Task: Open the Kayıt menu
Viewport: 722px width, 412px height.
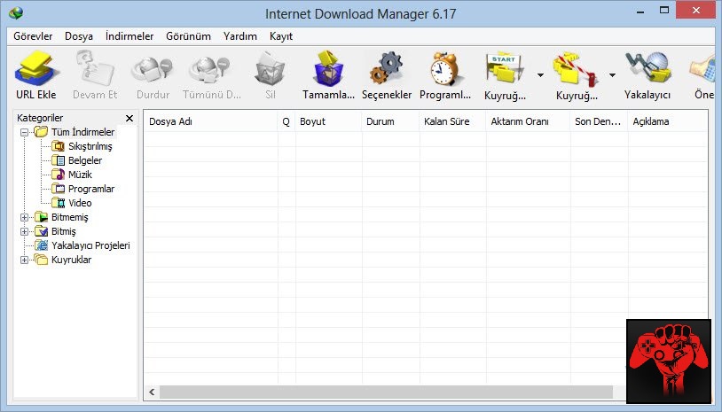Action: click(x=281, y=36)
